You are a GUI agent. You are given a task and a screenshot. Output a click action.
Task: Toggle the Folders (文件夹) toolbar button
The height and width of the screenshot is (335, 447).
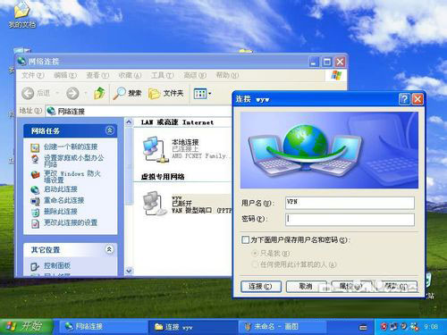point(166,94)
